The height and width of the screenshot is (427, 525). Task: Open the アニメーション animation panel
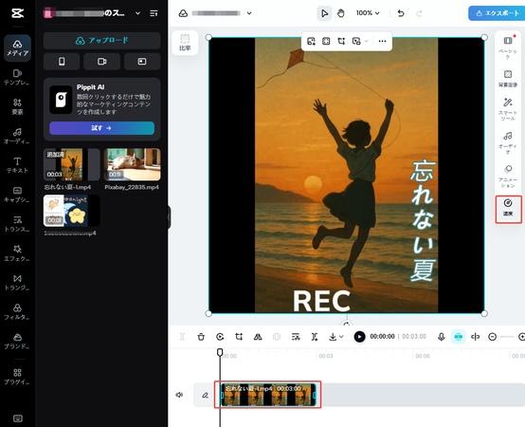point(508,176)
